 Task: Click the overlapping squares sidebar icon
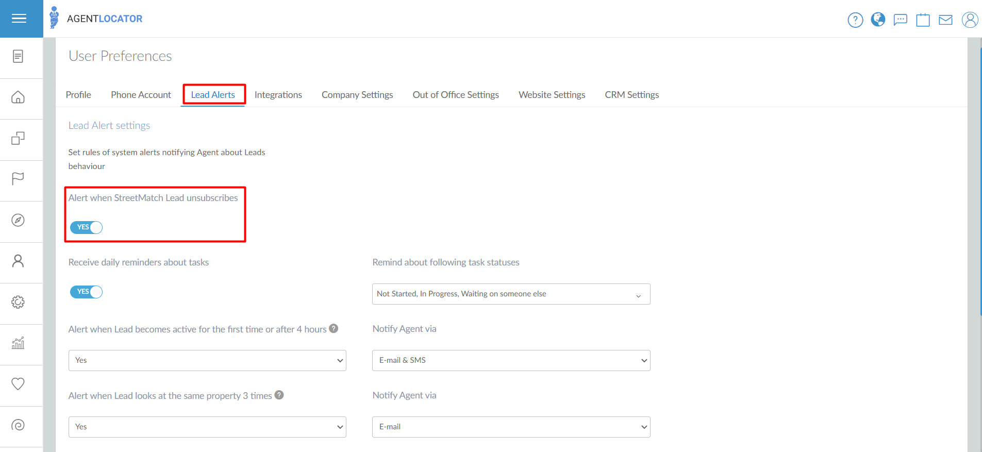(x=18, y=138)
